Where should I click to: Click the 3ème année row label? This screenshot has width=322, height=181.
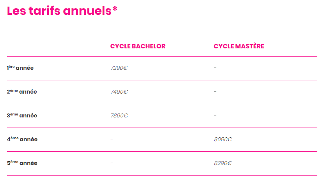point(22,115)
